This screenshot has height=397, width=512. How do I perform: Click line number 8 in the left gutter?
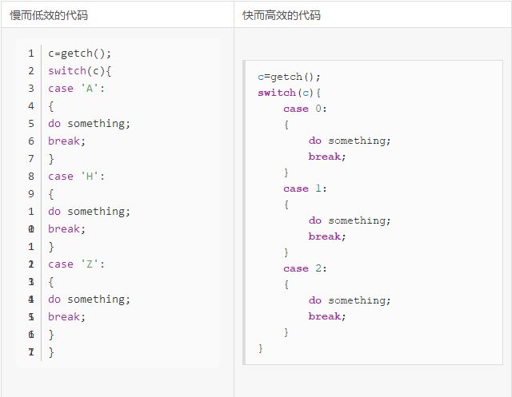pyautogui.click(x=30, y=177)
